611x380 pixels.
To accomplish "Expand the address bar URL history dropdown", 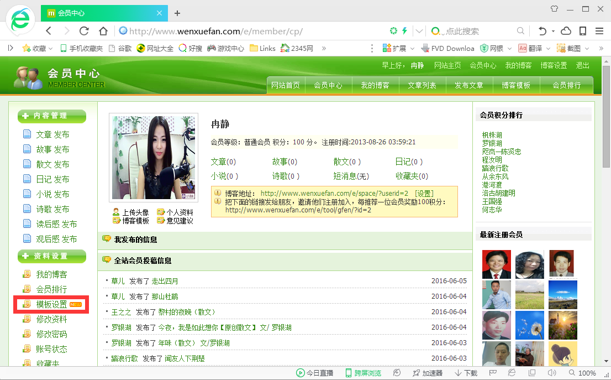I will (419, 31).
